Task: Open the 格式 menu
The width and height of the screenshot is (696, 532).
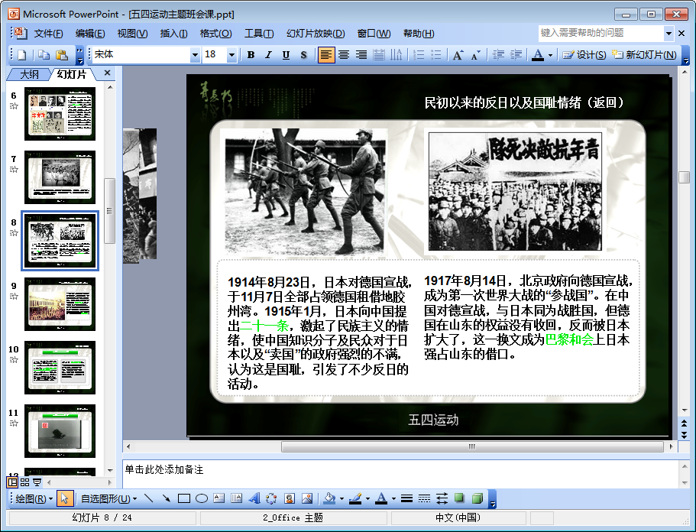Action: (x=215, y=34)
